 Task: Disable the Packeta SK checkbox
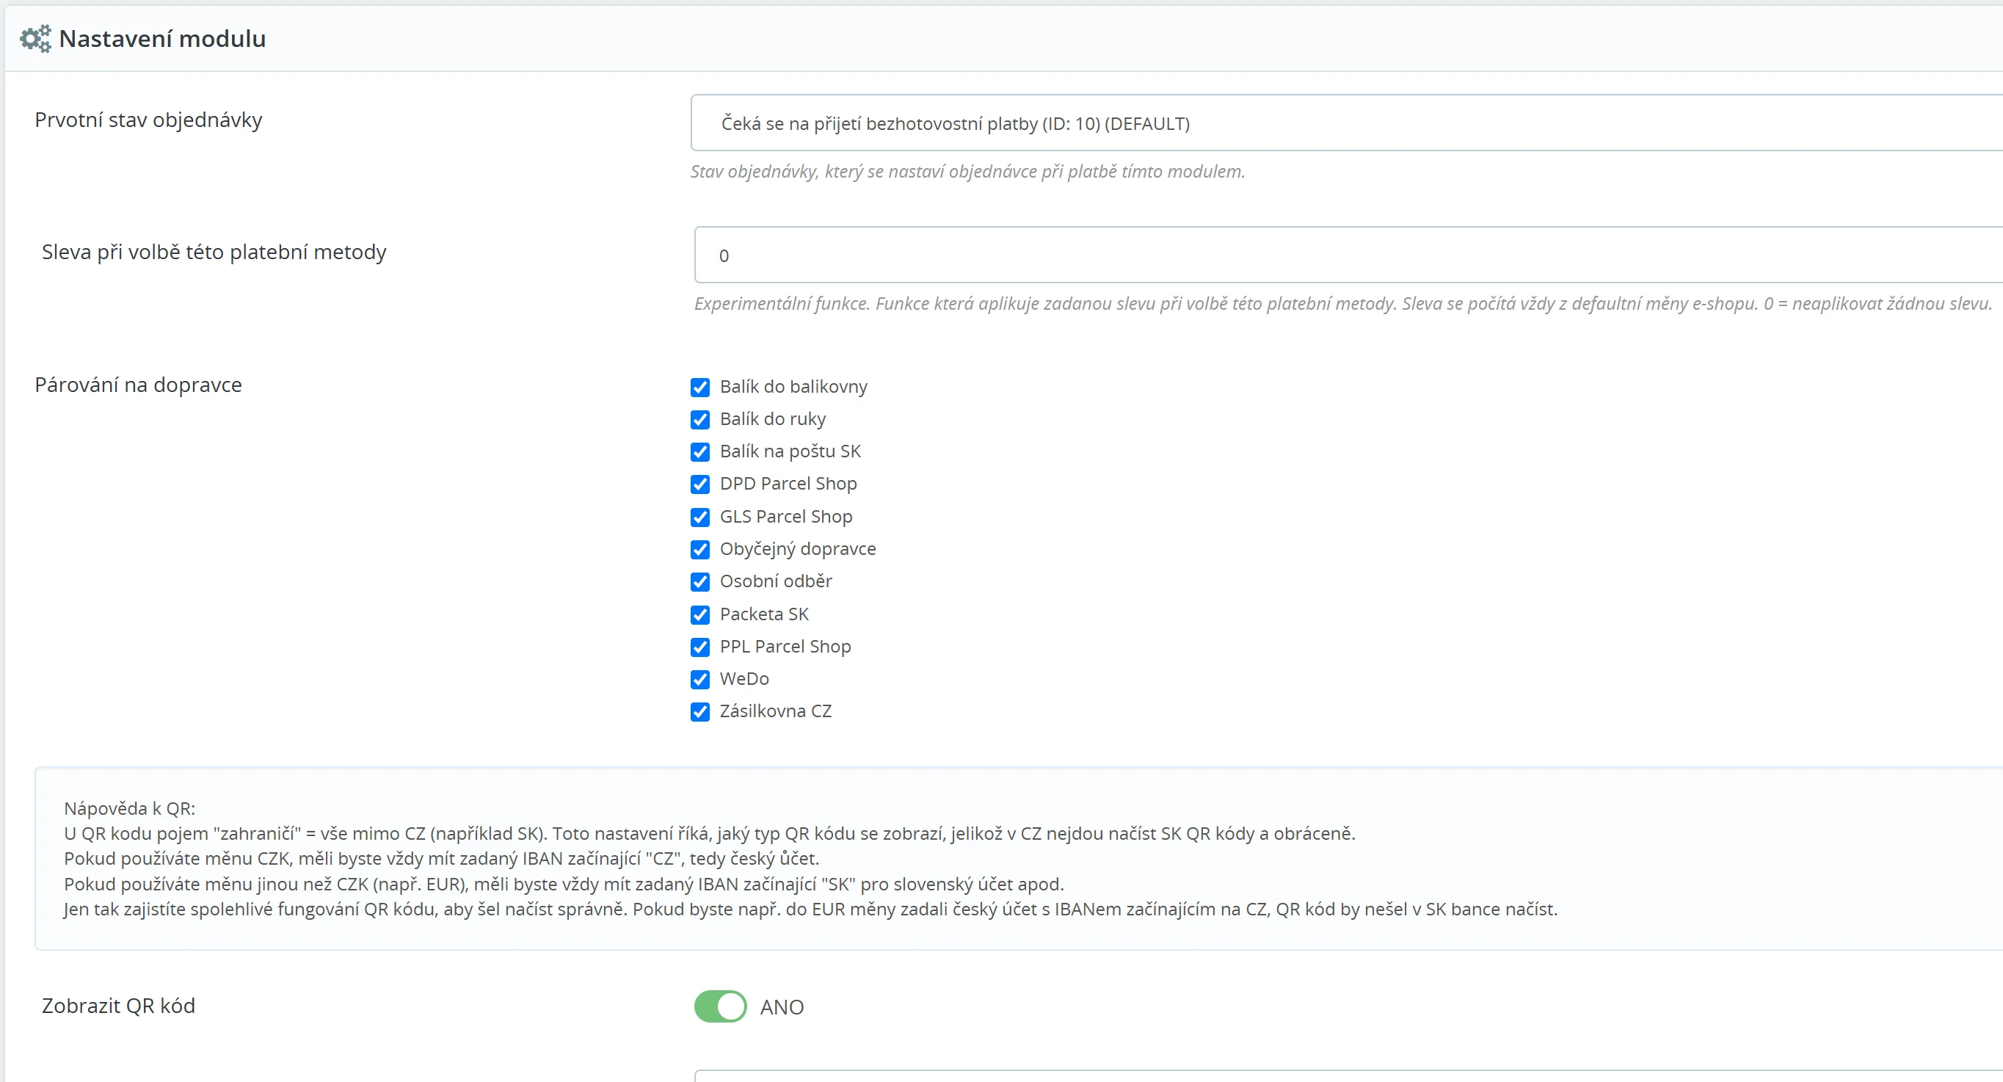(699, 615)
